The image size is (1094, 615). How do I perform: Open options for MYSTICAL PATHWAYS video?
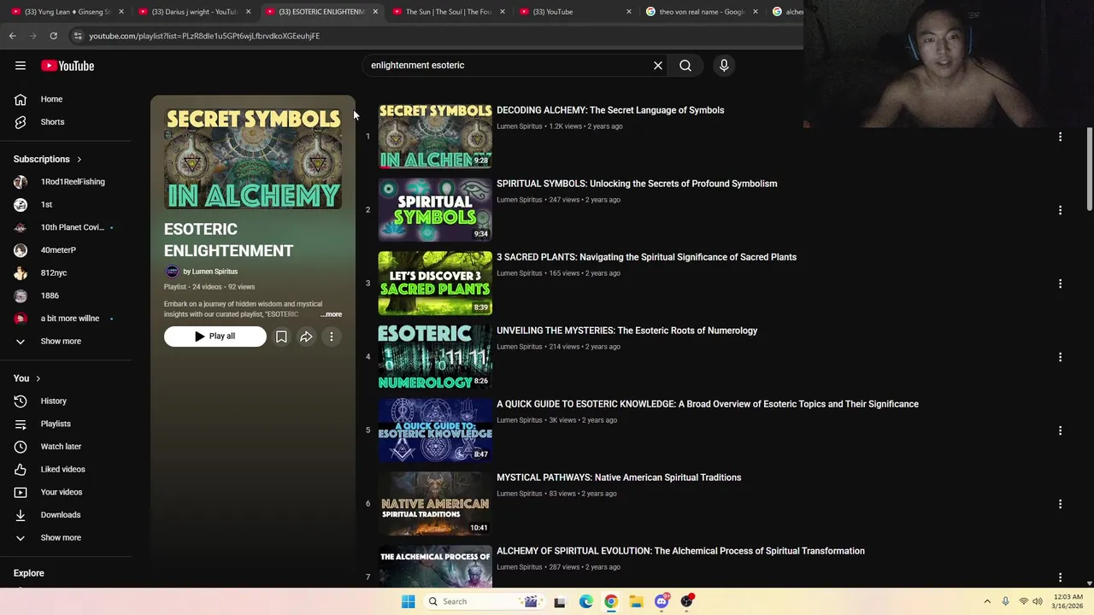[1060, 504]
